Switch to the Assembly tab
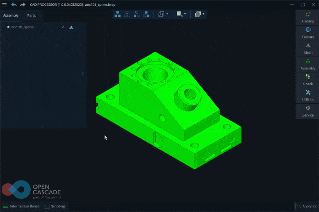The height and width of the screenshot is (212, 319). [11, 16]
